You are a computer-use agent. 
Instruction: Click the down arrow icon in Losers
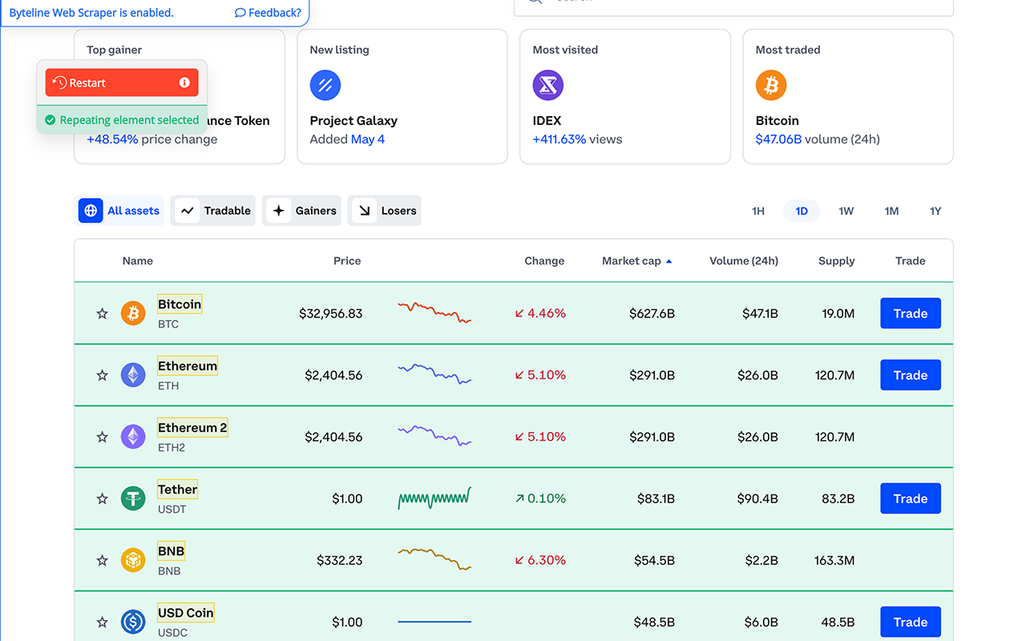[x=364, y=211]
